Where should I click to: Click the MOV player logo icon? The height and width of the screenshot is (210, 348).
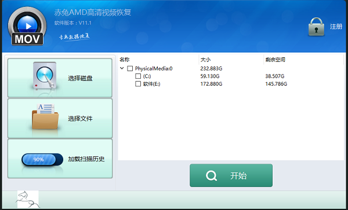click(x=27, y=26)
